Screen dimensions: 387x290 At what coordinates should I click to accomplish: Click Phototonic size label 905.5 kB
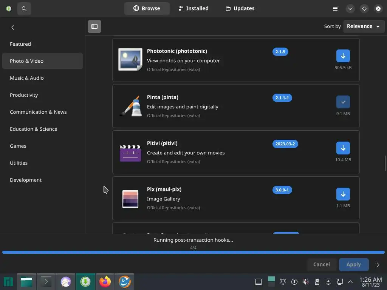pyautogui.click(x=343, y=68)
